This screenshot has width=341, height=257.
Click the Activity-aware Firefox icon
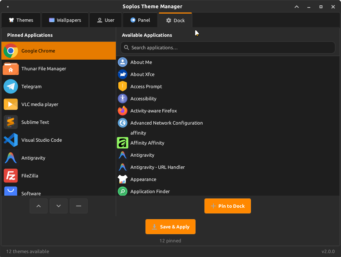pyautogui.click(x=123, y=111)
